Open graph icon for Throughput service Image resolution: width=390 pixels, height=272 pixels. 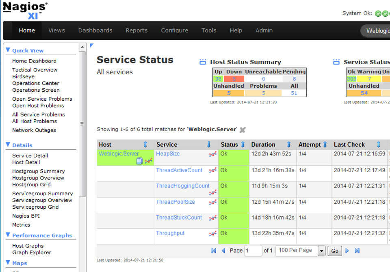(x=212, y=233)
